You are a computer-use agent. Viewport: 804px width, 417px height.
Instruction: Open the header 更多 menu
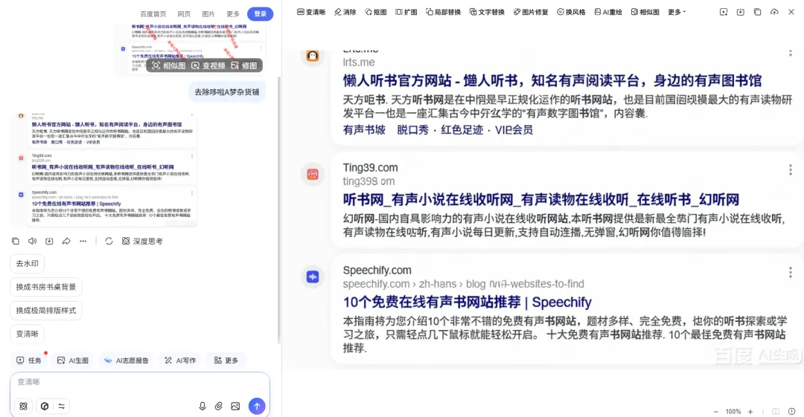tap(233, 14)
